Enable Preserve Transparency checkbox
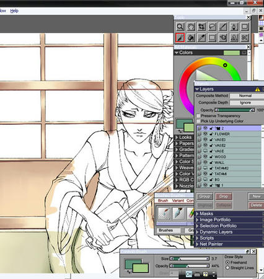The width and height of the screenshot is (264, 279). (x=198, y=116)
